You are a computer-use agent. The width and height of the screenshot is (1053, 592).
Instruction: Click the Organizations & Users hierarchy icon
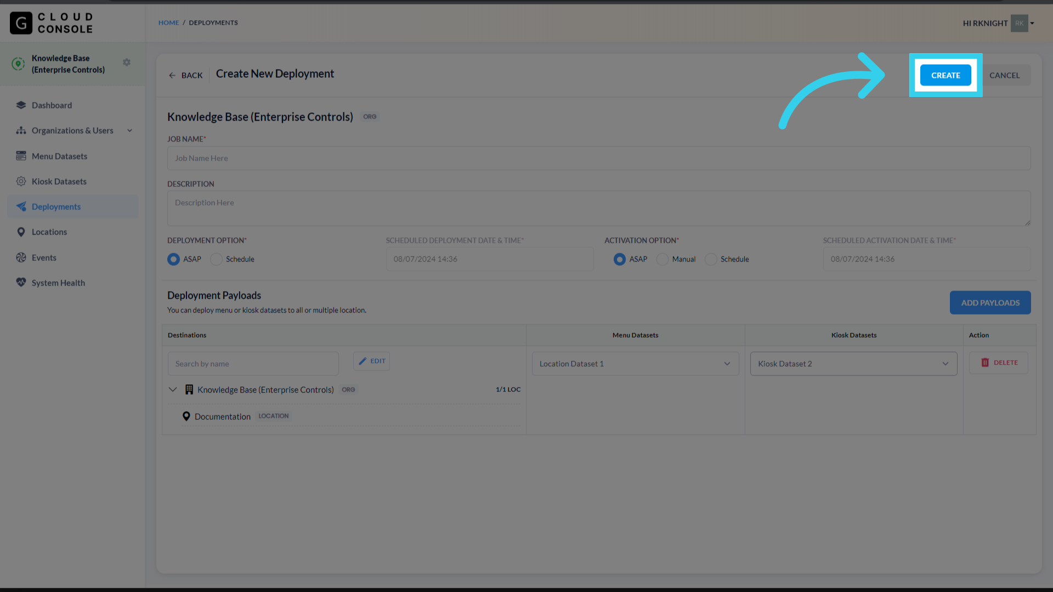tap(21, 130)
